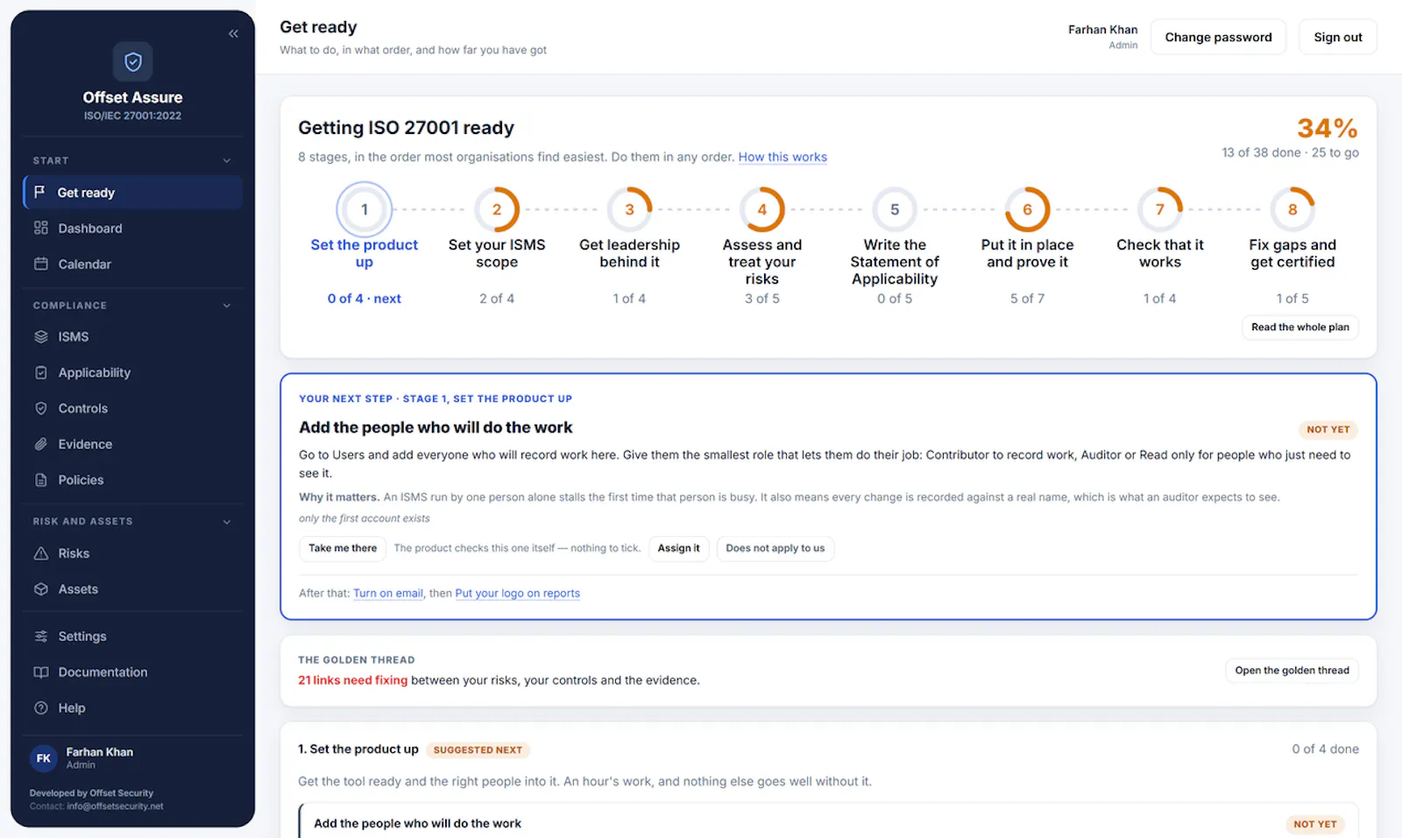Screen dimensions: 1402x838
Task: Collapse the COMPLIANCE section chevron
Action: tap(227, 306)
